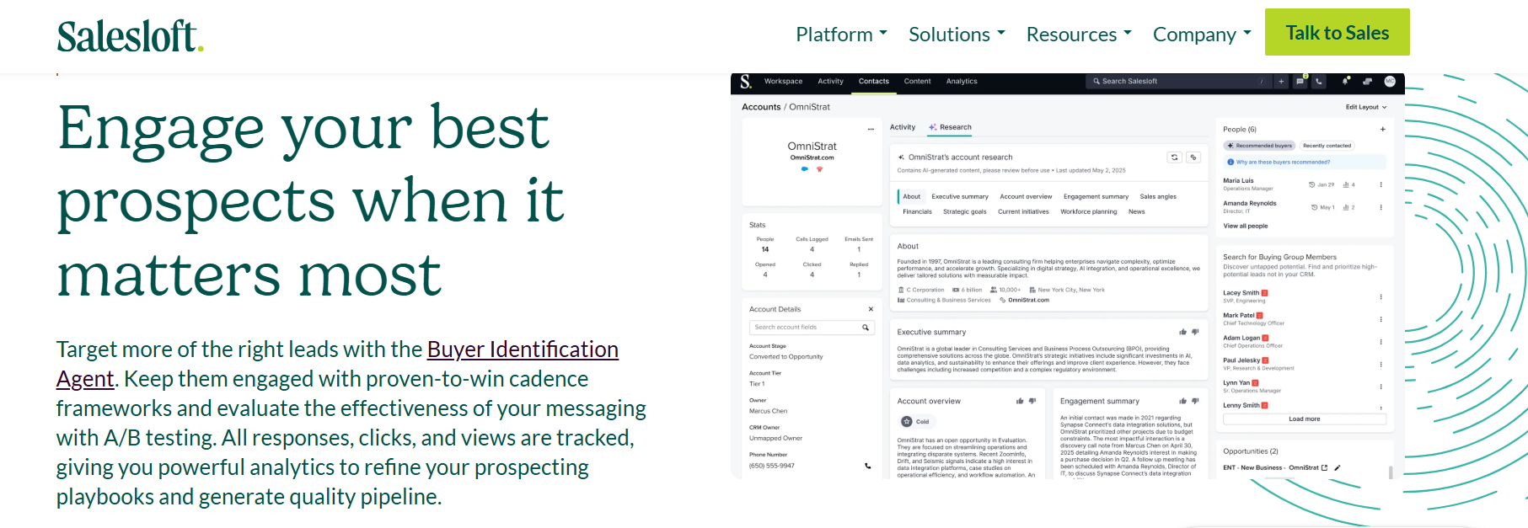Click the copy link icon button
This screenshot has height=528, width=1528.
tap(1193, 157)
